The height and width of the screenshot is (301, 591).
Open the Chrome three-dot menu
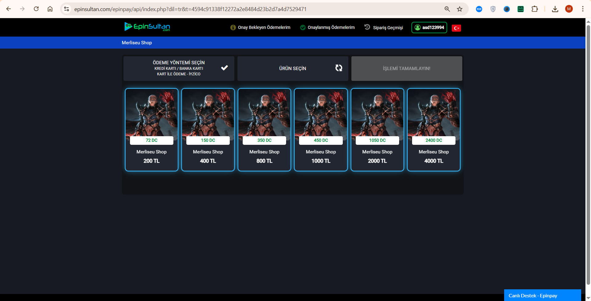[x=583, y=9]
